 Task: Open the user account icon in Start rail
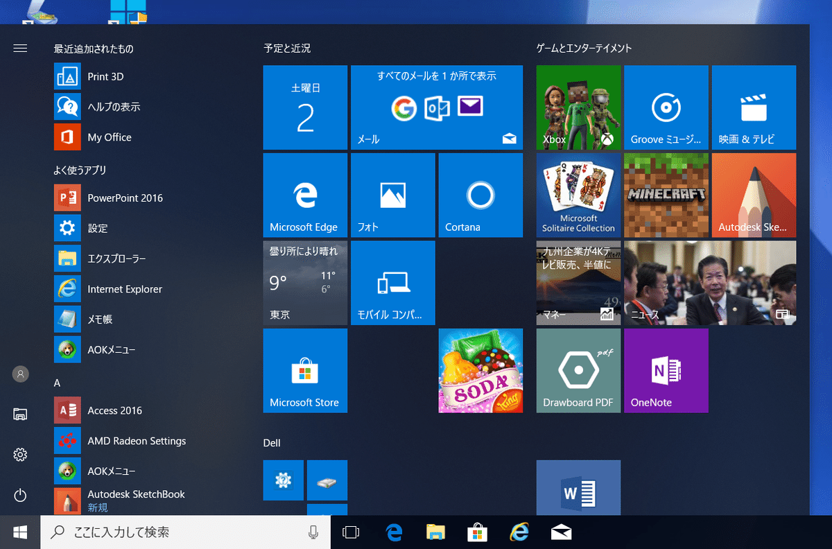pos(20,374)
